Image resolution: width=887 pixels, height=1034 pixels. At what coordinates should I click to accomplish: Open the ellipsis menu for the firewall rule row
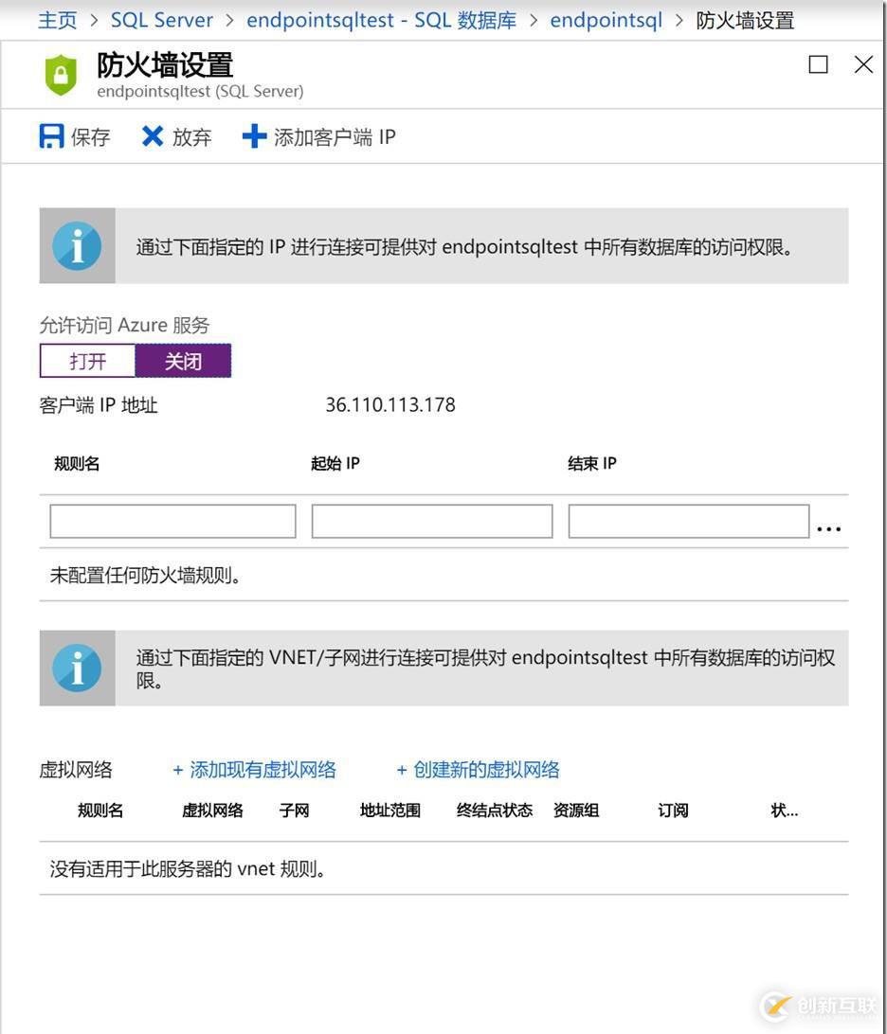pos(828,529)
